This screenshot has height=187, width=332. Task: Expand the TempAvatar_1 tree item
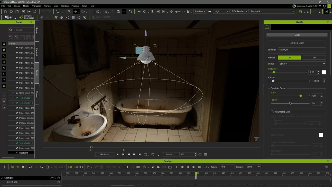(13, 143)
